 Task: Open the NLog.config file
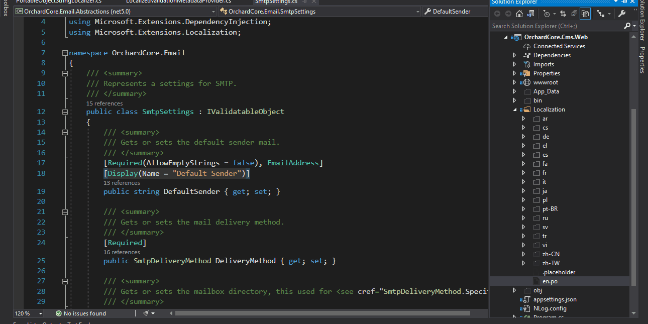click(550, 308)
